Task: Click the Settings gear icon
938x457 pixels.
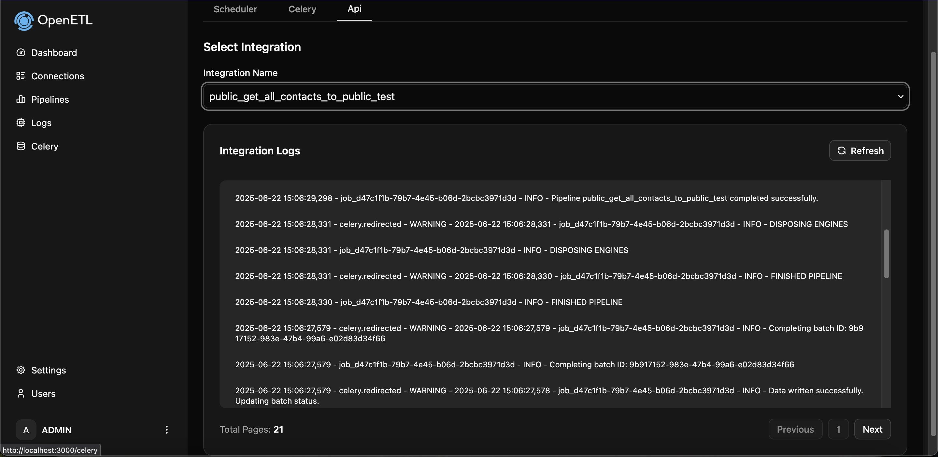Action: pyautogui.click(x=21, y=370)
